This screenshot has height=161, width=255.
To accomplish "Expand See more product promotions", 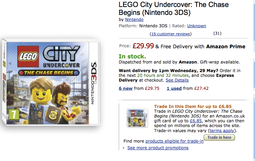I will (x=158, y=148).
